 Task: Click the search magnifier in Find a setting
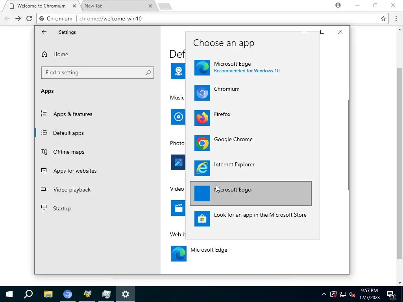(x=148, y=73)
